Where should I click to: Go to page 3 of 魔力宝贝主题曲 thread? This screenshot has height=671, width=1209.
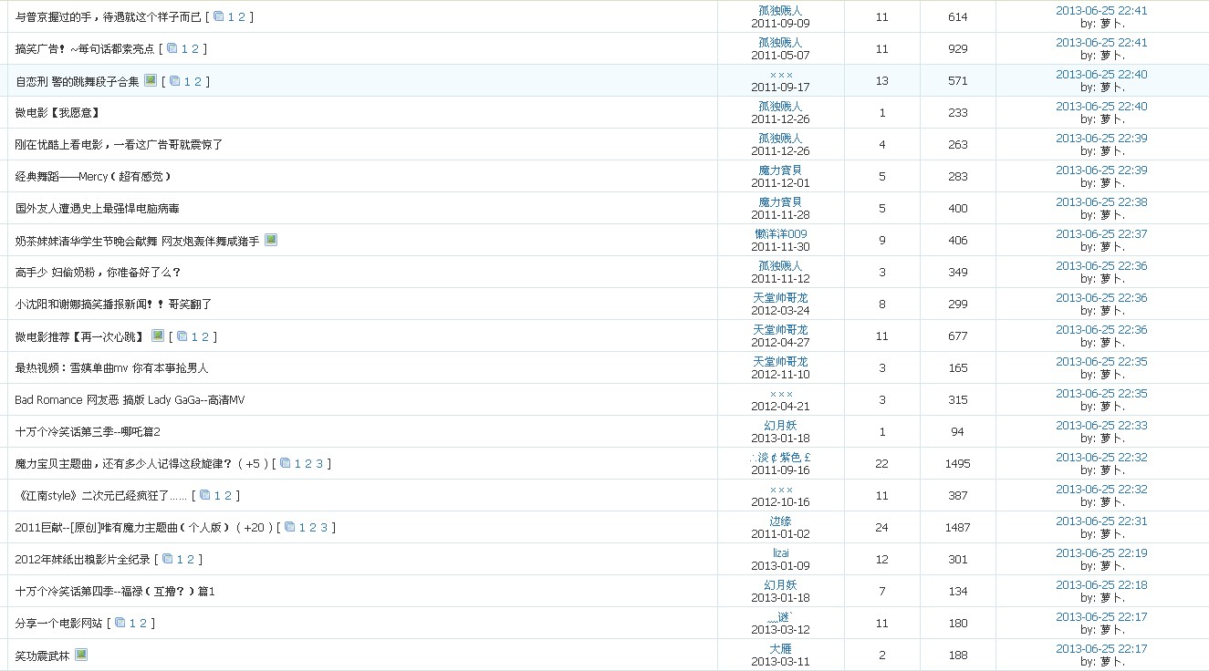(x=319, y=464)
